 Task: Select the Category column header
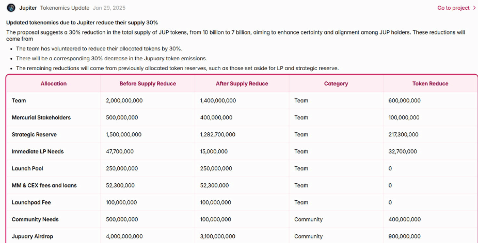click(336, 83)
